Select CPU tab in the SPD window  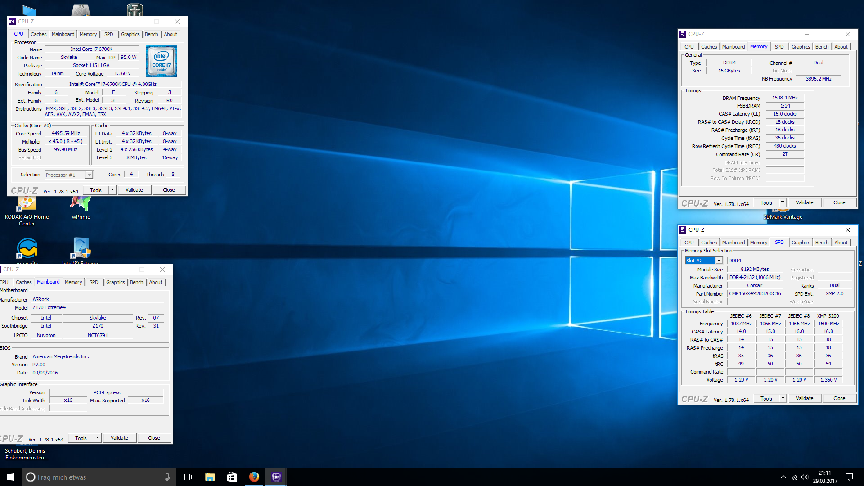pyautogui.click(x=689, y=243)
